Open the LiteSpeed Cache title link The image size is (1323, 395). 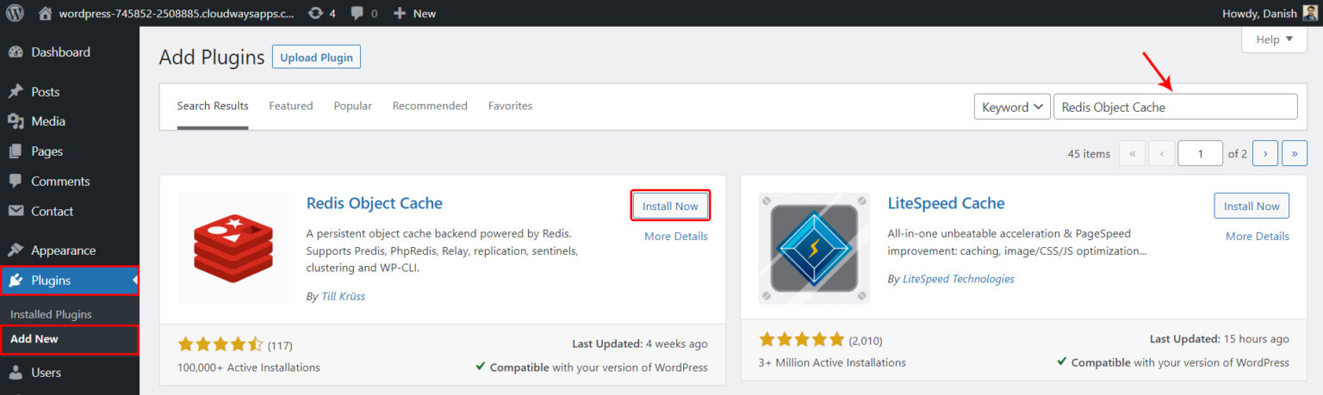pos(946,204)
